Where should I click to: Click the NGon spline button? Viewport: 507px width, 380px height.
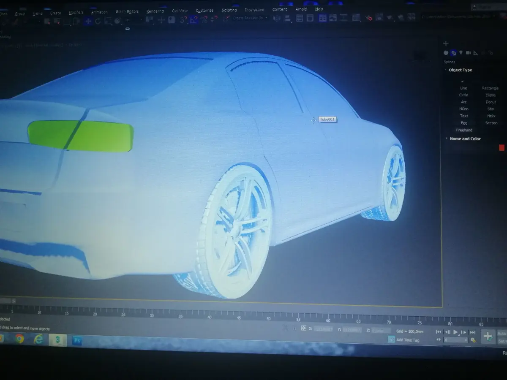463,109
